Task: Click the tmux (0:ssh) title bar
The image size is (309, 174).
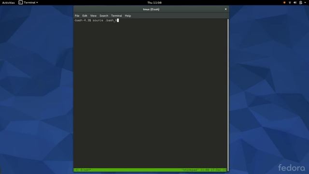Action: pyautogui.click(x=151, y=9)
